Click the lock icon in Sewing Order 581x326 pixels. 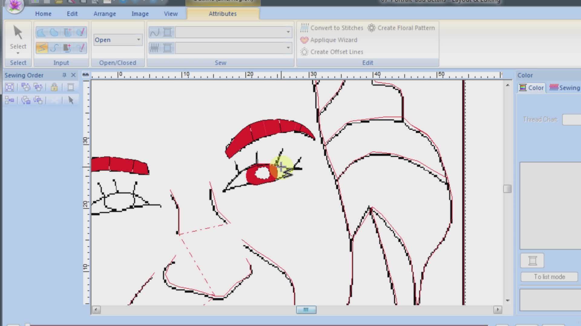(54, 87)
